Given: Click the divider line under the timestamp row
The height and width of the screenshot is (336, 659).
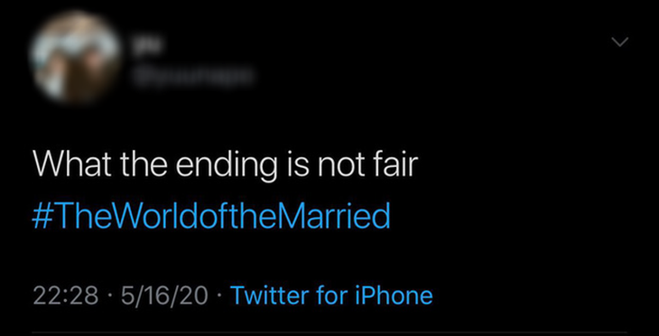Looking at the screenshot, I should pos(329,332).
